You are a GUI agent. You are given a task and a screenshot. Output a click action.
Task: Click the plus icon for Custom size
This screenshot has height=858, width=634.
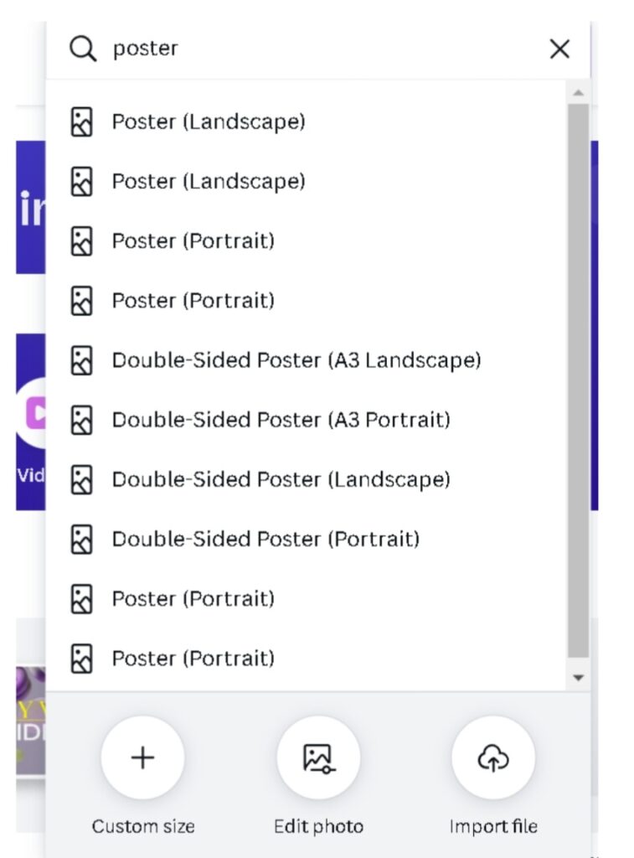[x=142, y=757]
